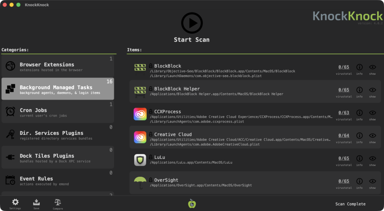Click the Save icon in bottom bar
The image size is (384, 211).
(x=36, y=202)
